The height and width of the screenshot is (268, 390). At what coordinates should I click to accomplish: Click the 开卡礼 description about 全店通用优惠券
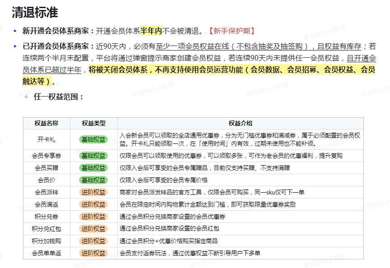(x=240, y=139)
